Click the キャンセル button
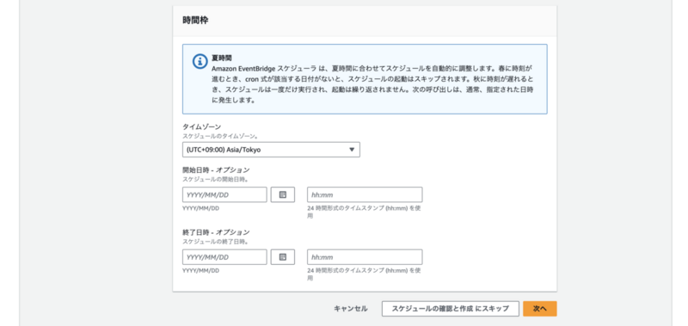This screenshot has height=326, width=688. click(351, 309)
